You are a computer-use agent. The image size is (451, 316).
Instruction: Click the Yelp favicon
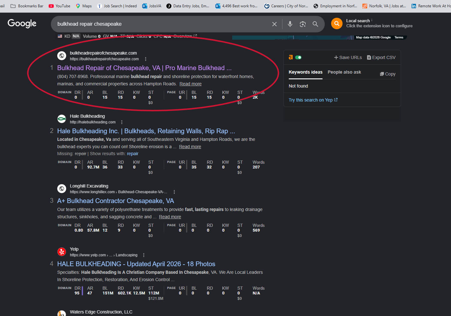pyautogui.click(x=62, y=252)
